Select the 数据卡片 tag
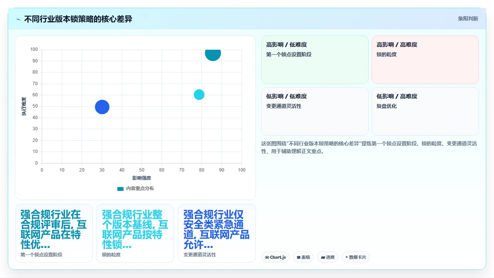 coord(356,257)
